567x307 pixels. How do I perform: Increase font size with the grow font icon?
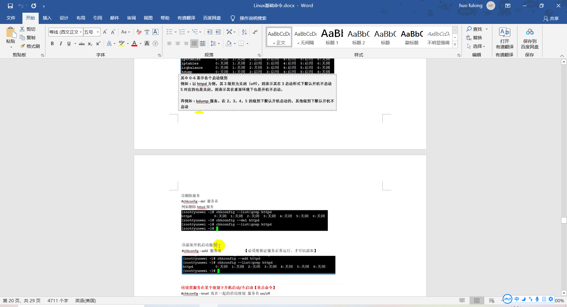coord(105,32)
